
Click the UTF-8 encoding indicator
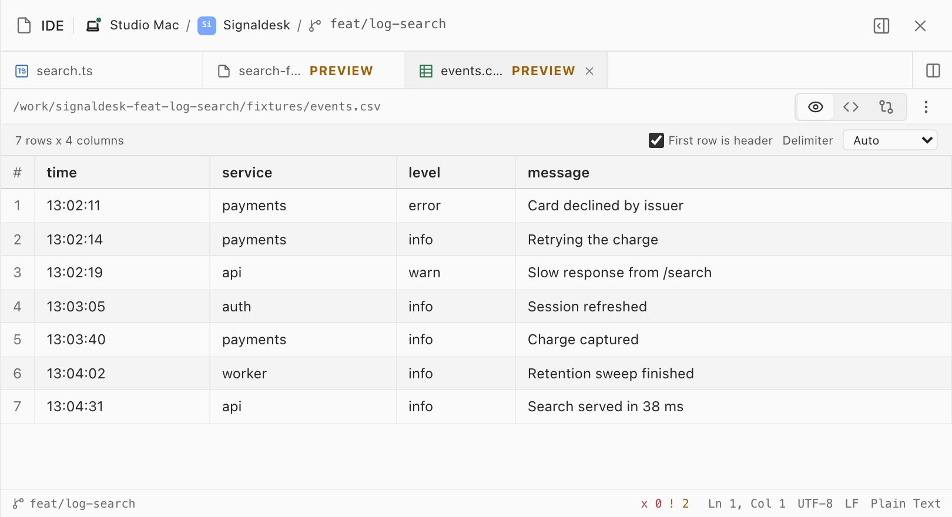tap(815, 503)
